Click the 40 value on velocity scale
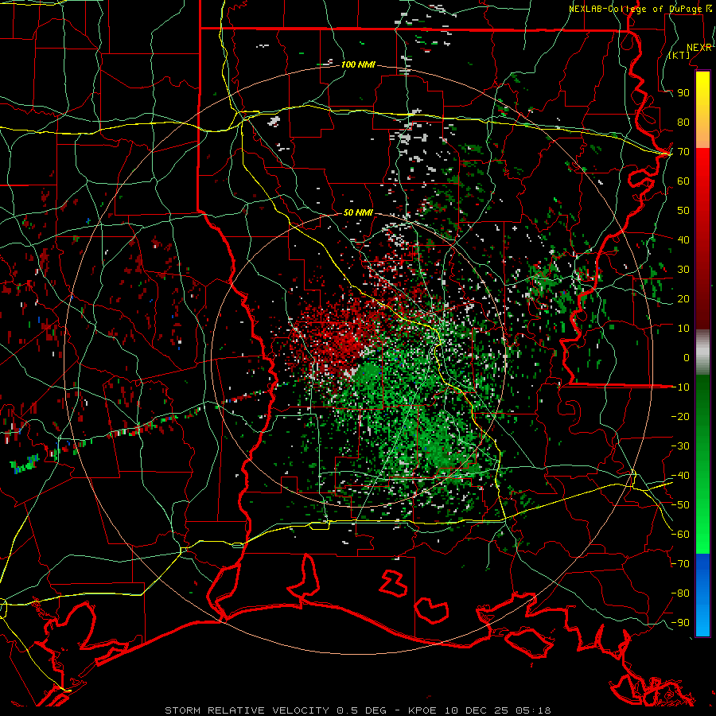This screenshot has width=716, height=716. [x=683, y=240]
